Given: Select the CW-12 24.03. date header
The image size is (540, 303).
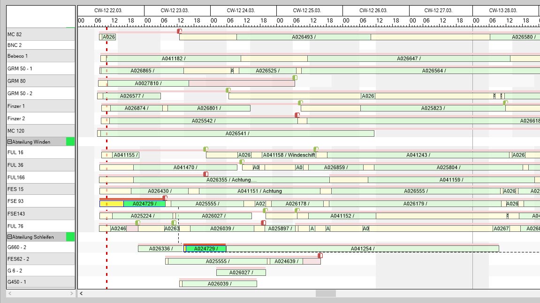Looking at the screenshot, I should [243, 10].
